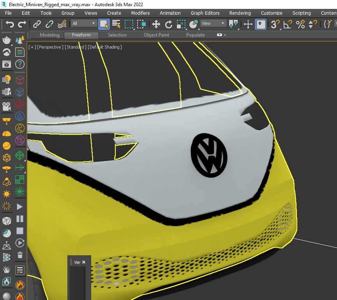This screenshot has height=300, width=337.
Task: Open the Graph Editors menu
Action: pyautogui.click(x=205, y=13)
